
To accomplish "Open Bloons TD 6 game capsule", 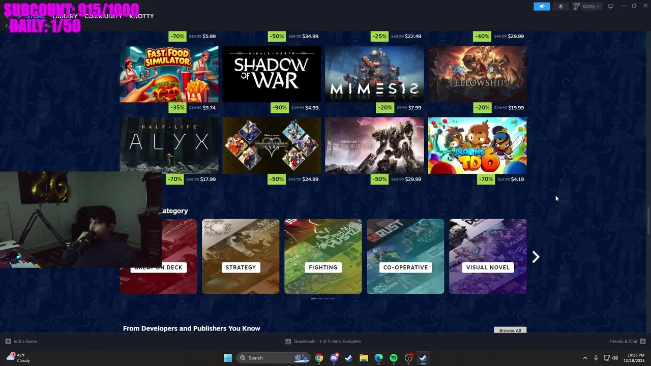I will click(x=477, y=145).
